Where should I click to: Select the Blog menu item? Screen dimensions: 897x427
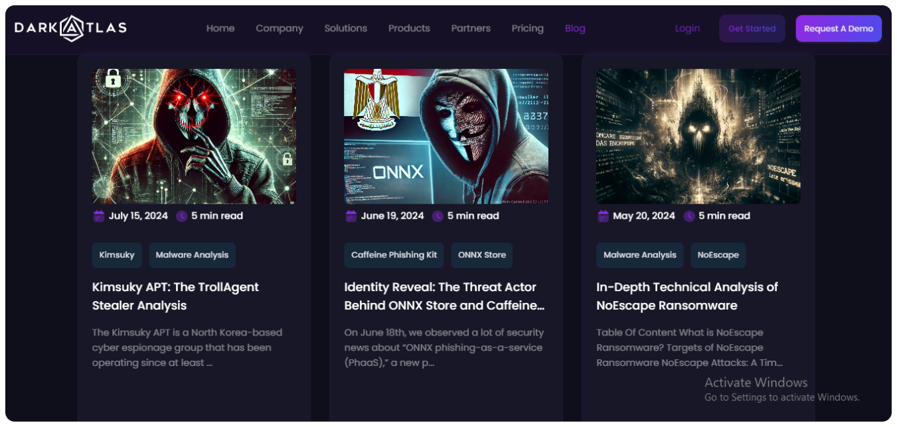click(575, 29)
